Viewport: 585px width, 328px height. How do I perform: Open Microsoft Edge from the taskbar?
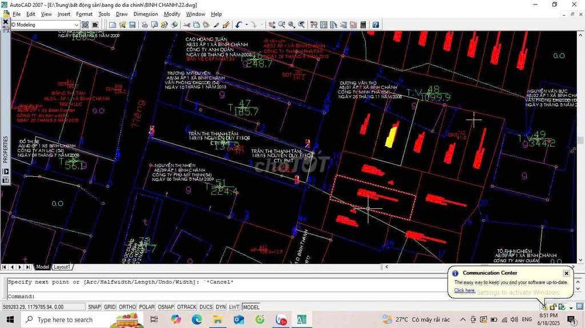(197, 319)
